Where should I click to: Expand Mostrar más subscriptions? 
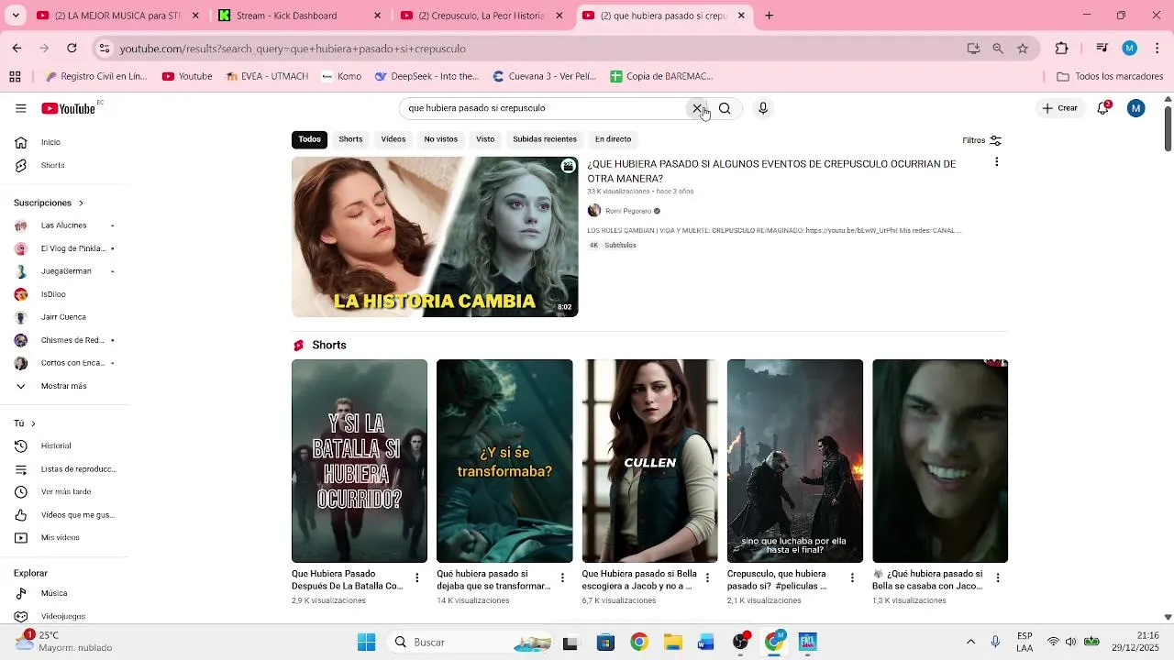[x=64, y=386]
